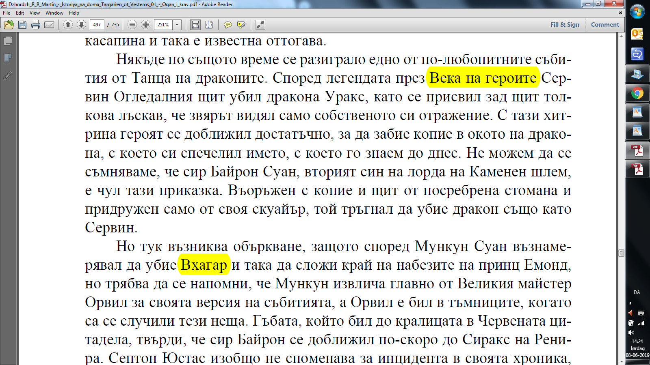Image resolution: width=650 pixels, height=365 pixels.
Task: Open the Help menu
Action: [x=74, y=13]
